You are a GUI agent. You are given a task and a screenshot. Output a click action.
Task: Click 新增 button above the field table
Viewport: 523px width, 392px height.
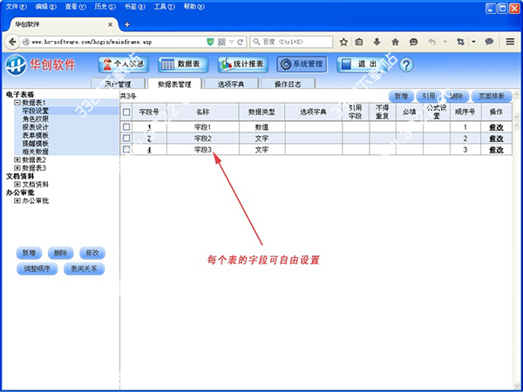coord(402,97)
